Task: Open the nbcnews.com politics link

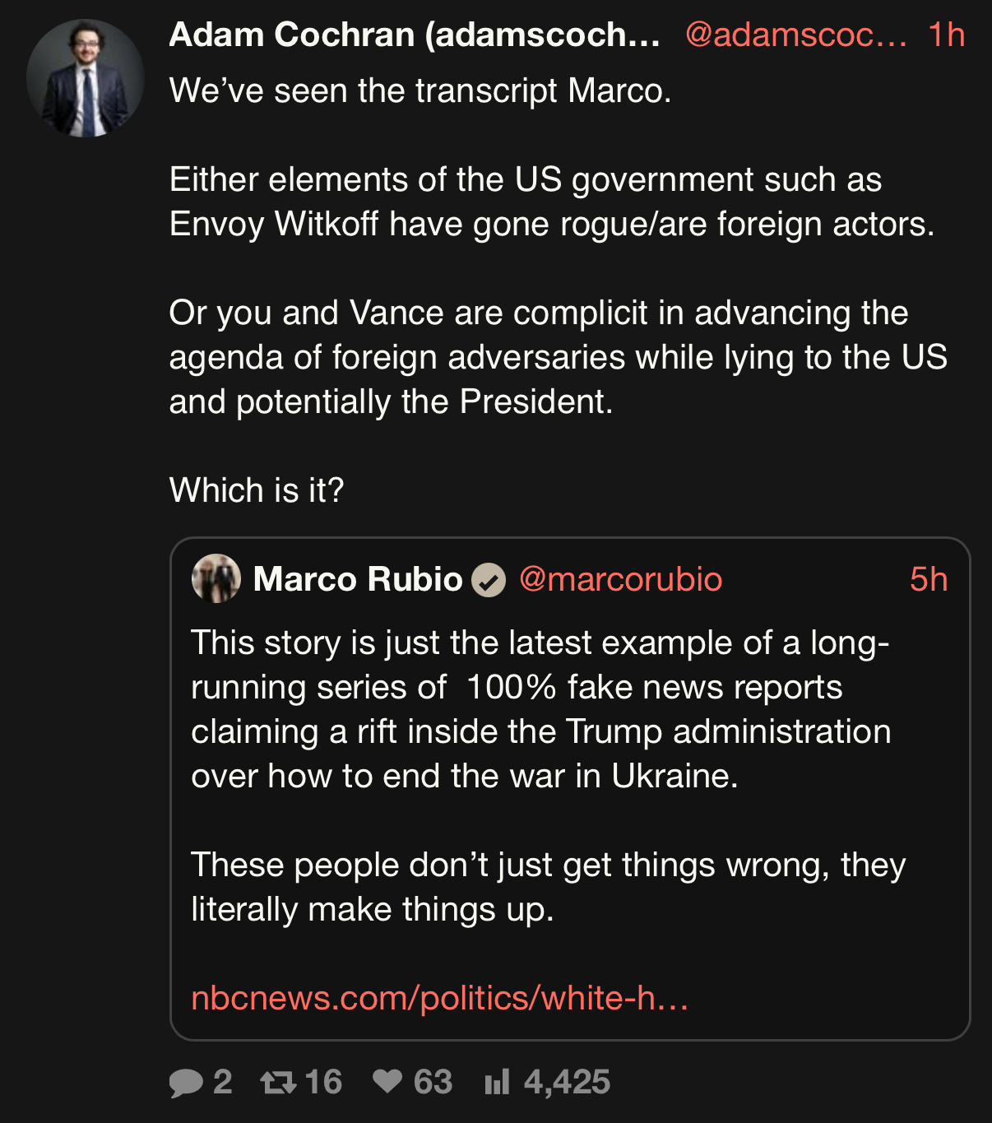Action: pyautogui.click(x=439, y=998)
